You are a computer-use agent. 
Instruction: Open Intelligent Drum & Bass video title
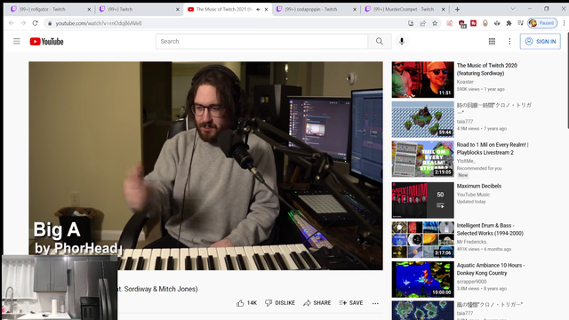tap(490, 229)
